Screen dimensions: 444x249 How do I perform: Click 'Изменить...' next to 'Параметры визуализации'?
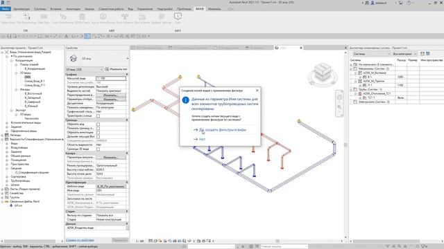tap(110, 157)
